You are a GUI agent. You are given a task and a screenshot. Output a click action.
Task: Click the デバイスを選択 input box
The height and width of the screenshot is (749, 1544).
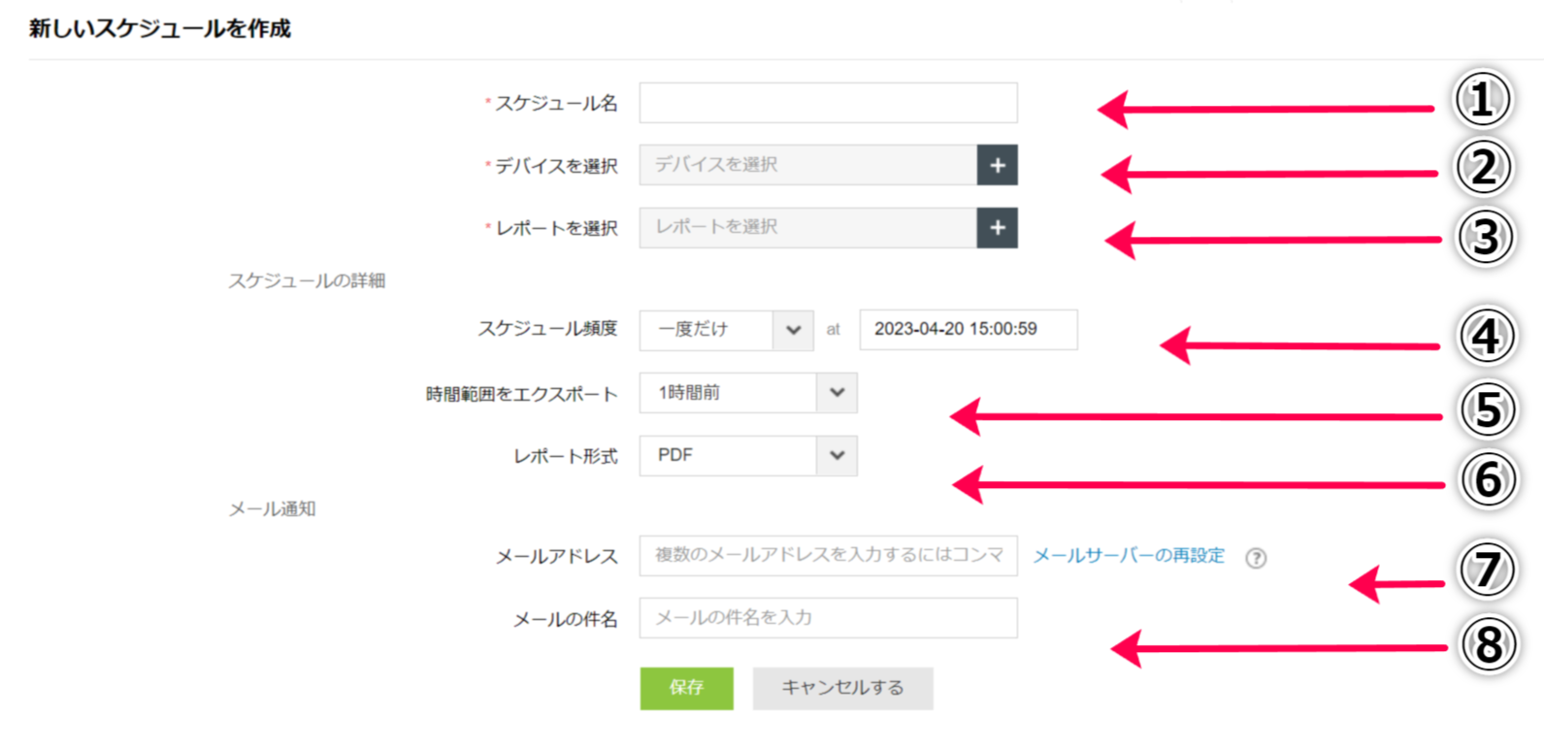(x=807, y=166)
